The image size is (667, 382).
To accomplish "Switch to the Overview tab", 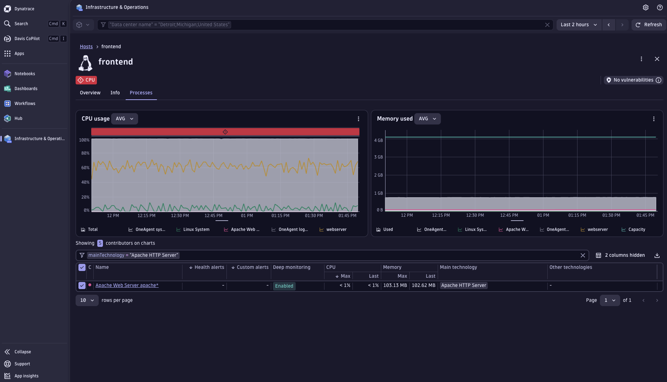I will 90,93.
